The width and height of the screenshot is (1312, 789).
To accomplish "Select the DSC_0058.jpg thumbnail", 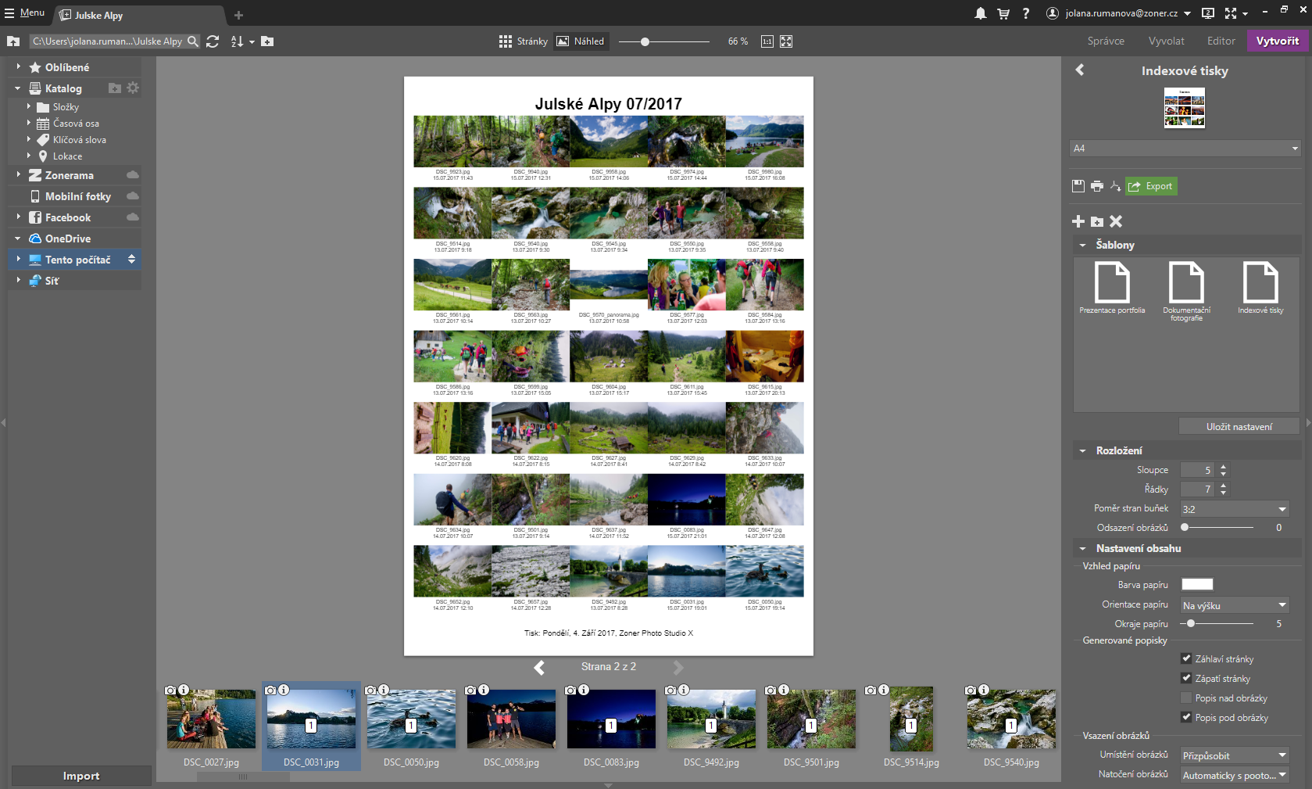I will pyautogui.click(x=511, y=719).
